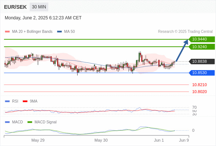The image size is (216, 146).
Task: Click the MA 20 + Bollinger Bands legend swatch
Action: tap(7, 32)
